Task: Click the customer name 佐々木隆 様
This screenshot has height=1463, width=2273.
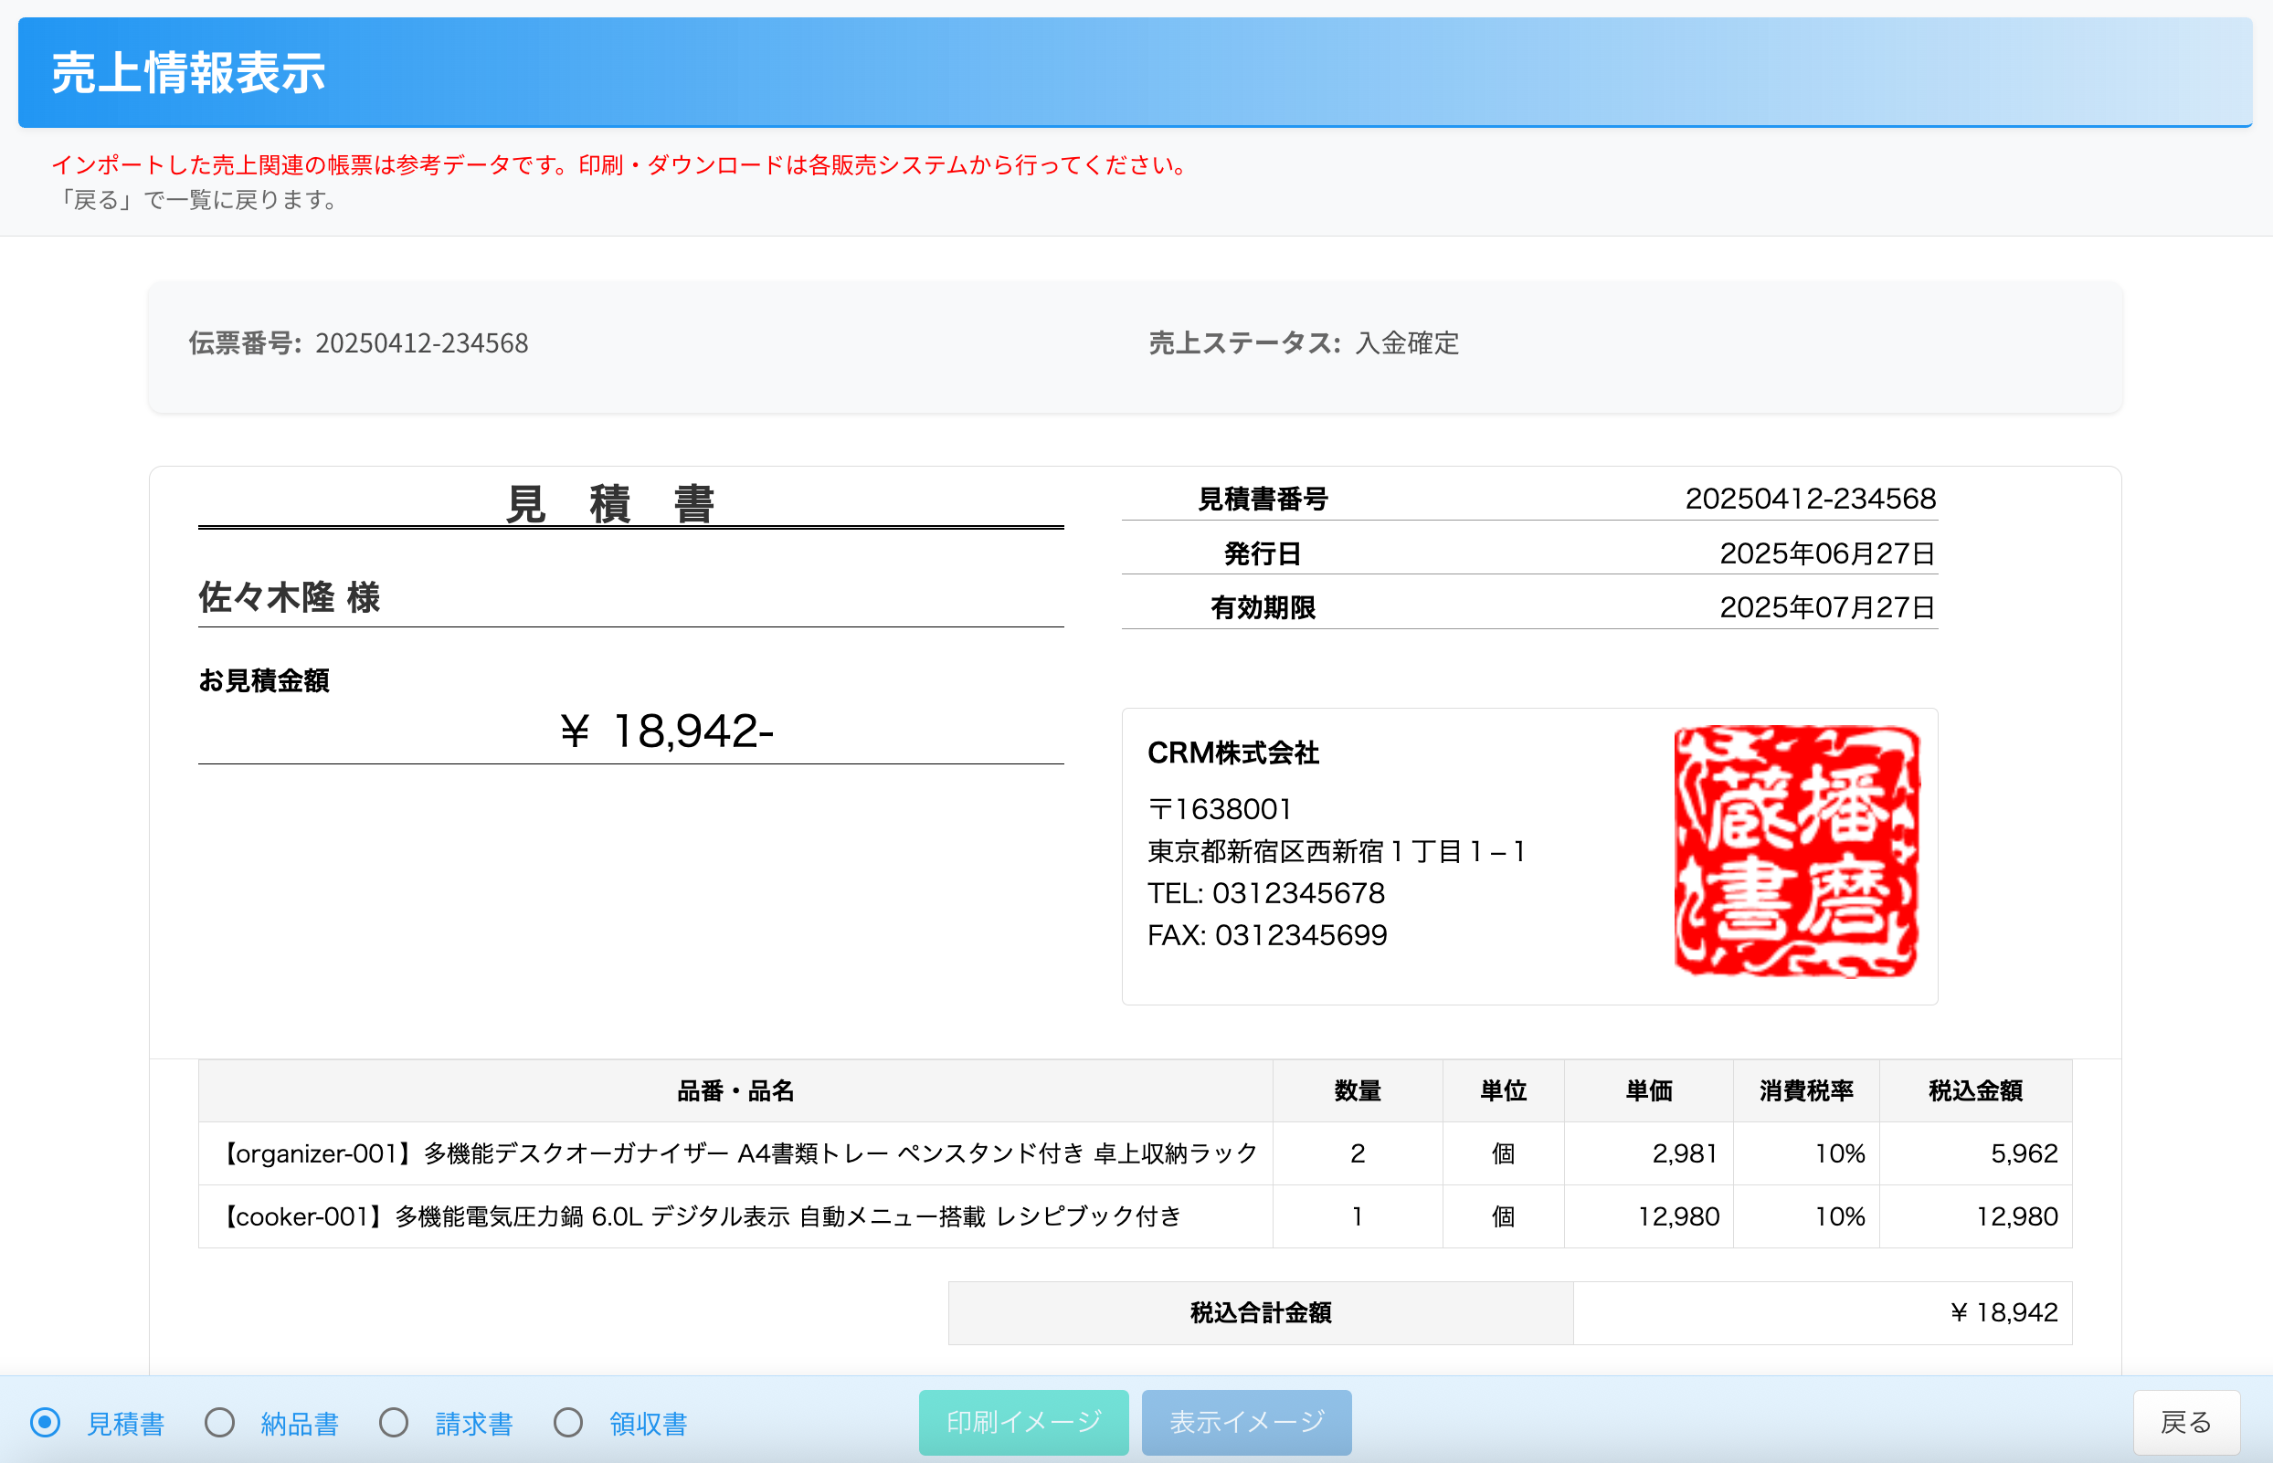Action: point(289,597)
